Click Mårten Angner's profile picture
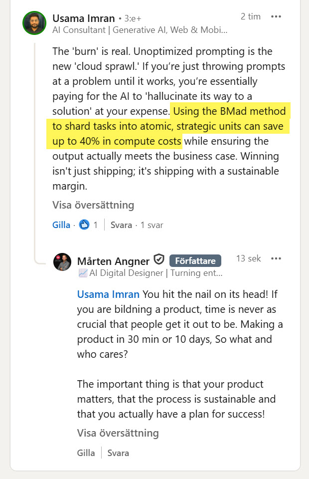The height and width of the screenshot is (479, 309). (63, 261)
